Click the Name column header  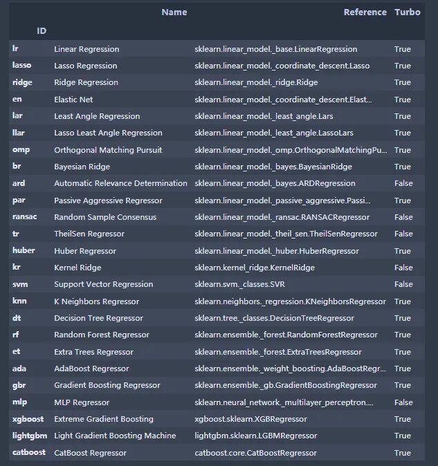pos(174,12)
